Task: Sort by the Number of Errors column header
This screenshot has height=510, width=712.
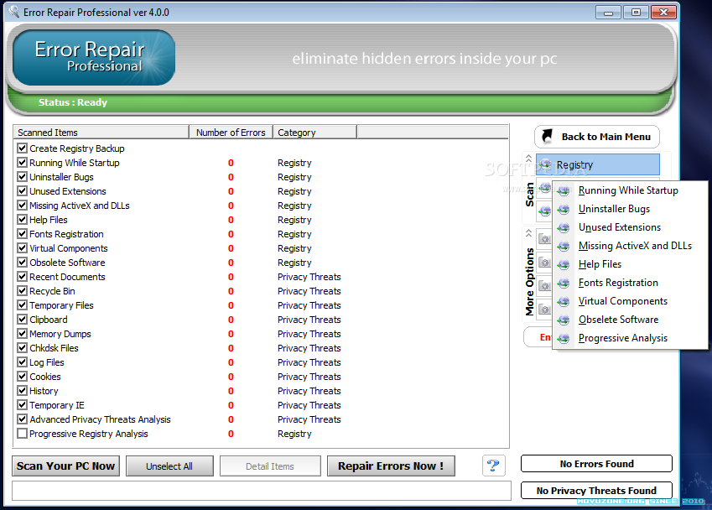Action: (231, 133)
